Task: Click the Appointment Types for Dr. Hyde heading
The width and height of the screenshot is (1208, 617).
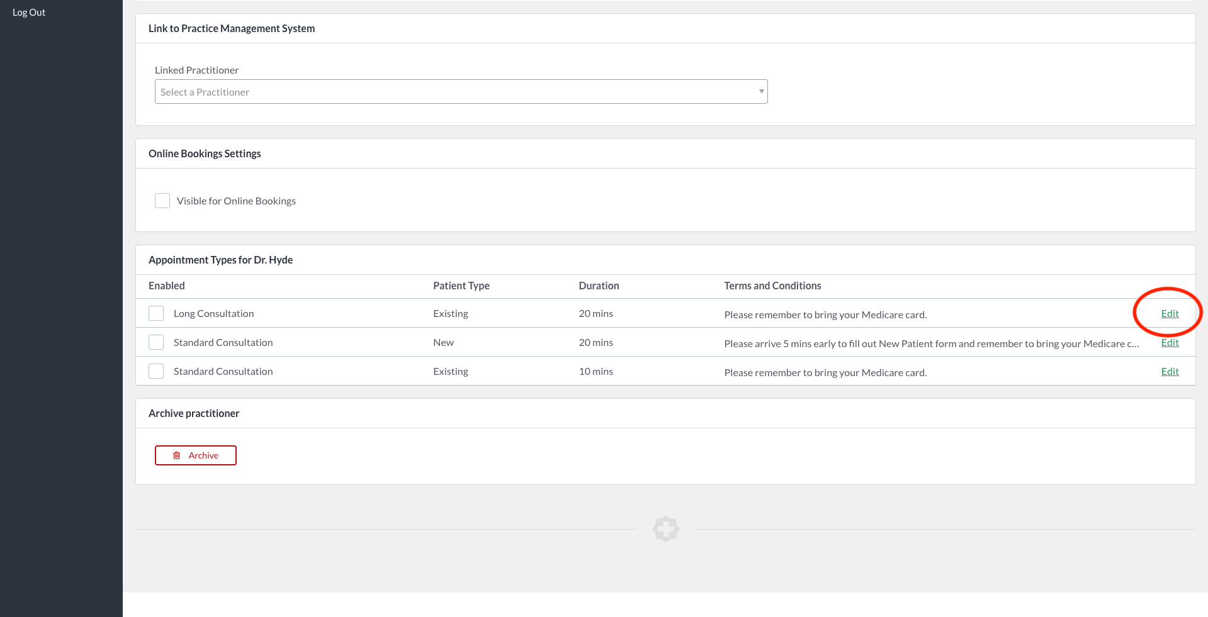Action: 220,260
